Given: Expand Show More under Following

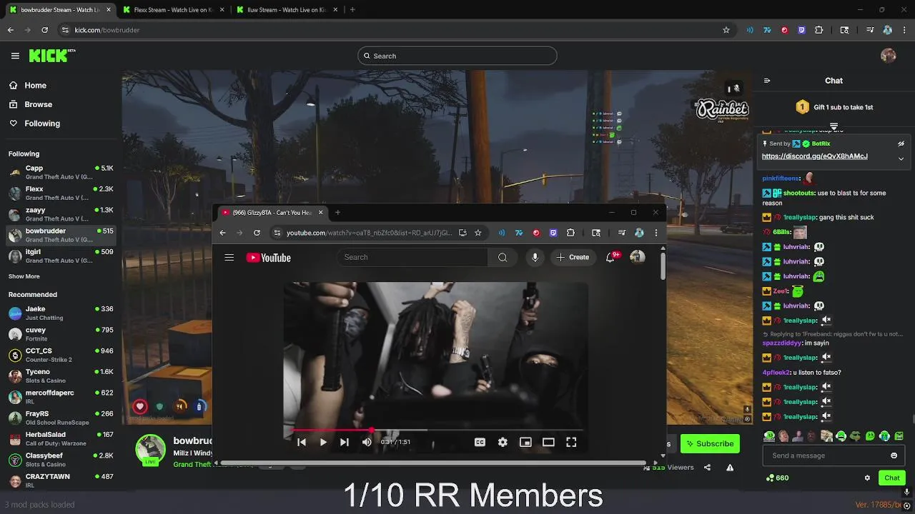Looking at the screenshot, I should (24, 276).
